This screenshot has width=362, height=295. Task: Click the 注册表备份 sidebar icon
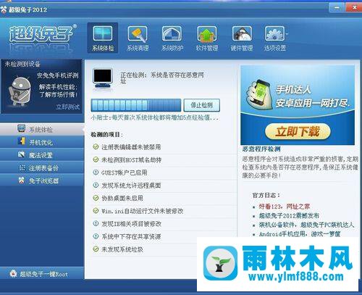[22, 167]
